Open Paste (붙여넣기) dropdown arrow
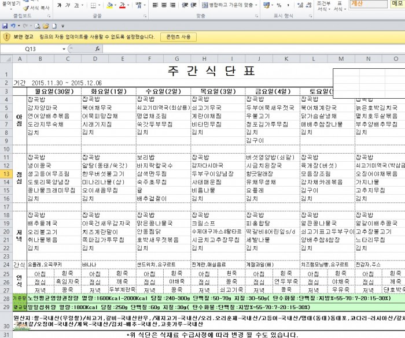This screenshot has height=338, width=405. (x=11, y=9)
